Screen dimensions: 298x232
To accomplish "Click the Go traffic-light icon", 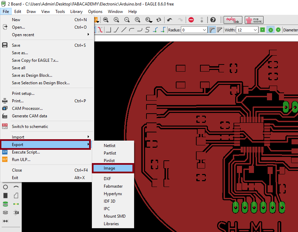I will 202,20.
